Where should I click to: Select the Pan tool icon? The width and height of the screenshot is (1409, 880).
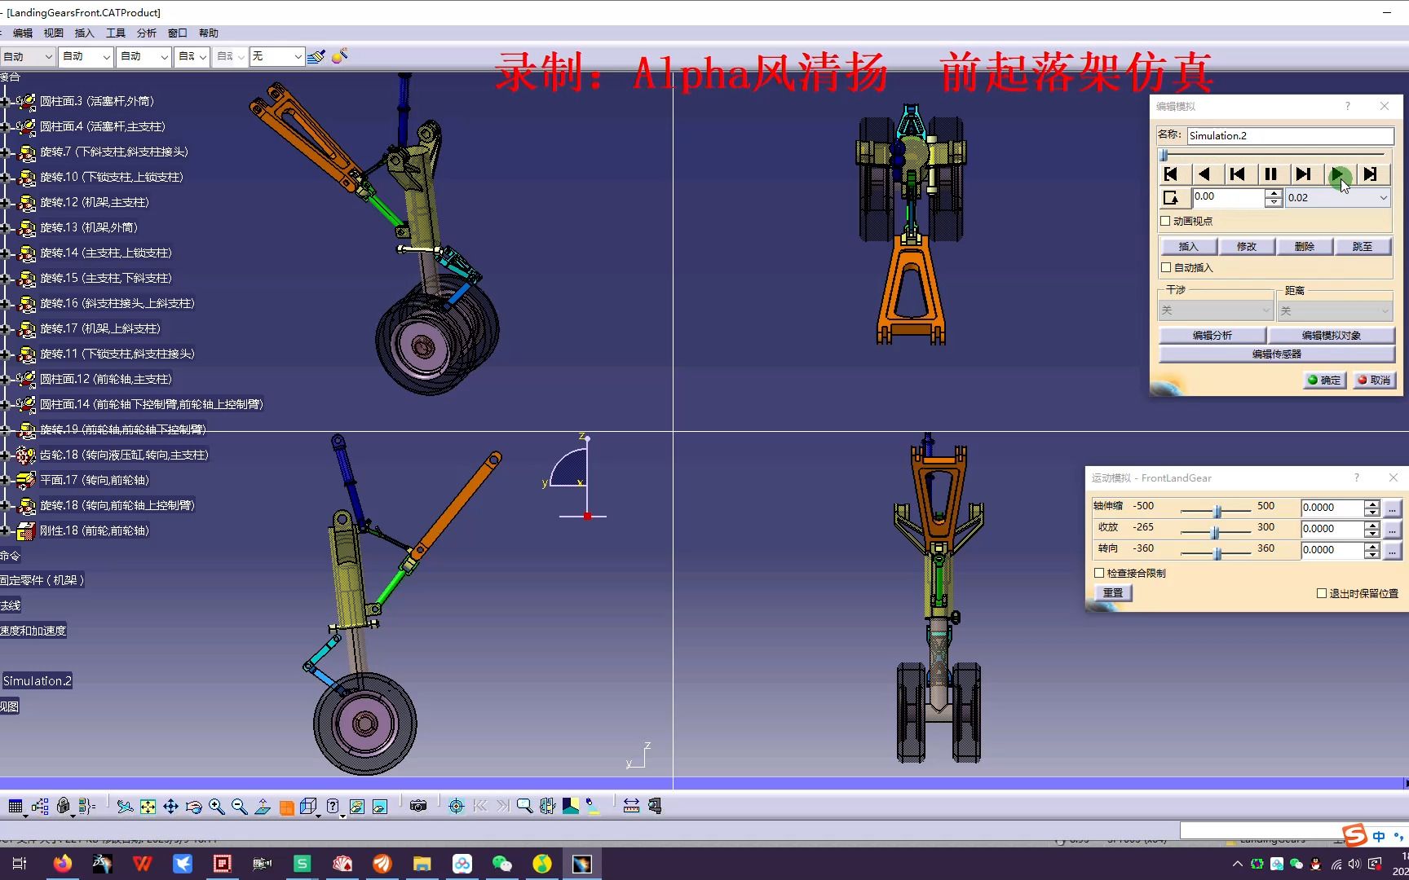(x=170, y=807)
